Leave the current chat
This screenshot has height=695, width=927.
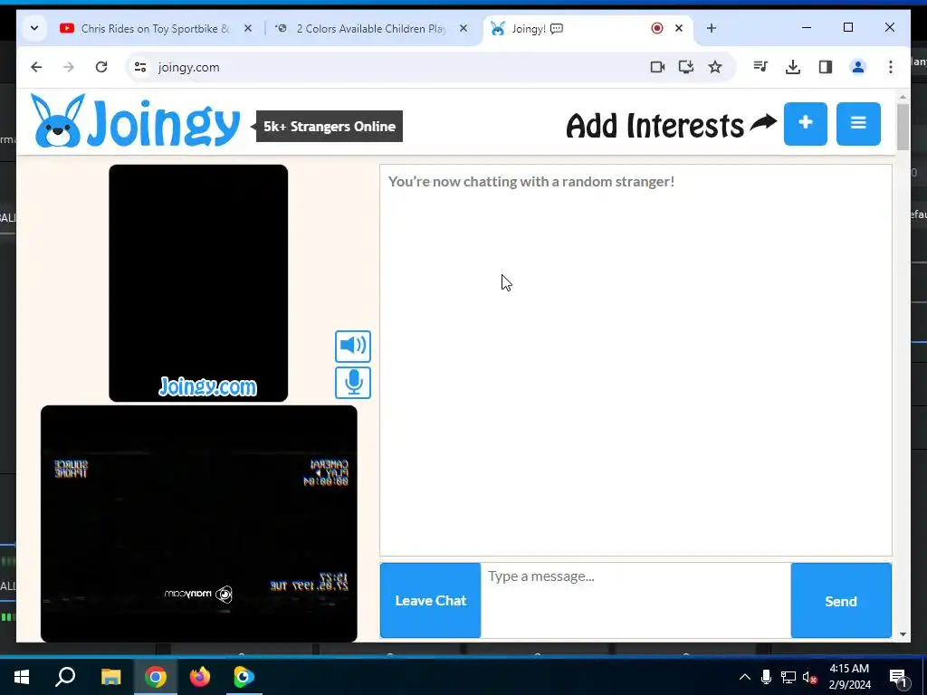[x=430, y=601]
